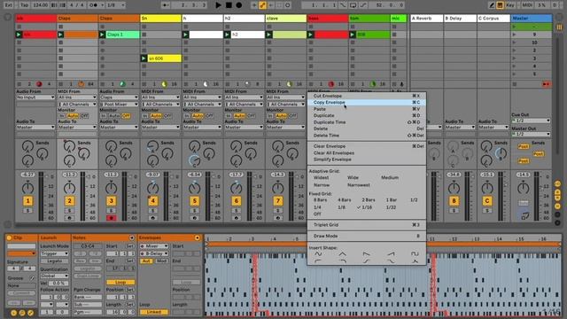The image size is (567, 319).
Task: Open Groove Pool hot-swap icon
Action: point(32,278)
